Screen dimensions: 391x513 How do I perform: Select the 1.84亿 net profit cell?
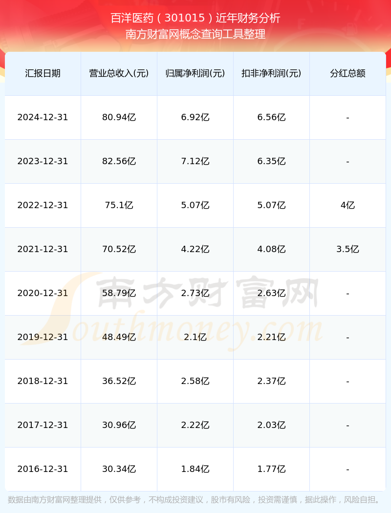195,470
